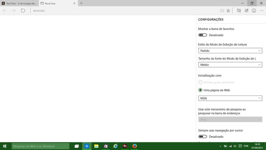Click Tamanho da fonte do Modo label
This screenshot has width=266, height=150.
[x=227, y=58]
